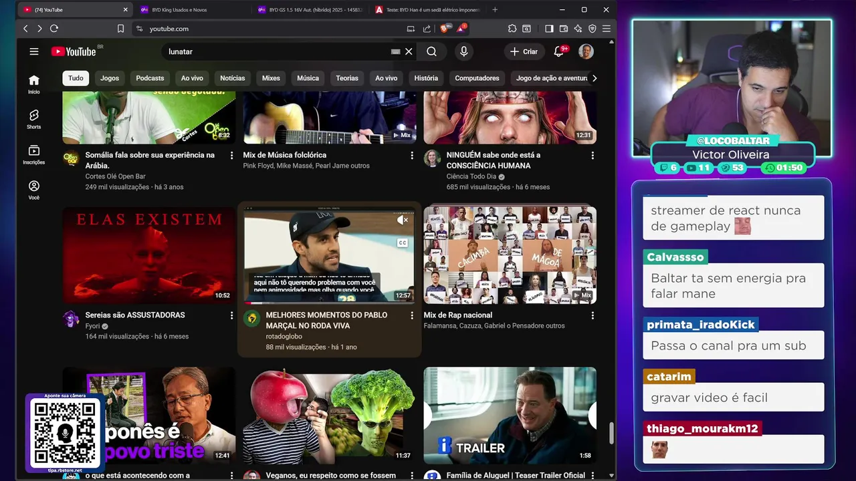Share this page from address bar
Screen dimensions: 856x481
(x=427, y=29)
